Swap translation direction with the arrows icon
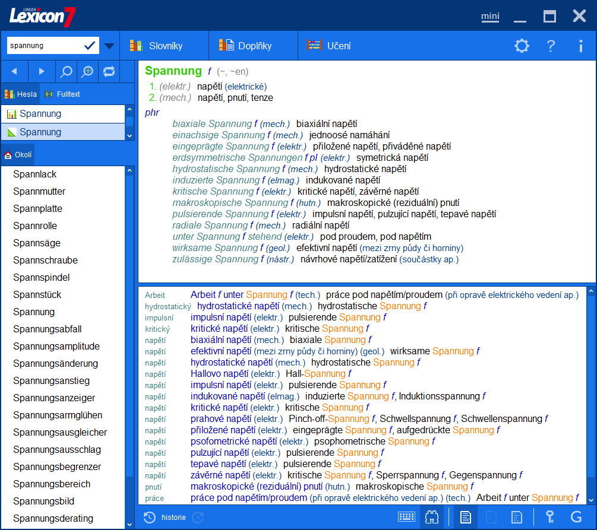Viewport: 597px width, 530px height. point(109,71)
